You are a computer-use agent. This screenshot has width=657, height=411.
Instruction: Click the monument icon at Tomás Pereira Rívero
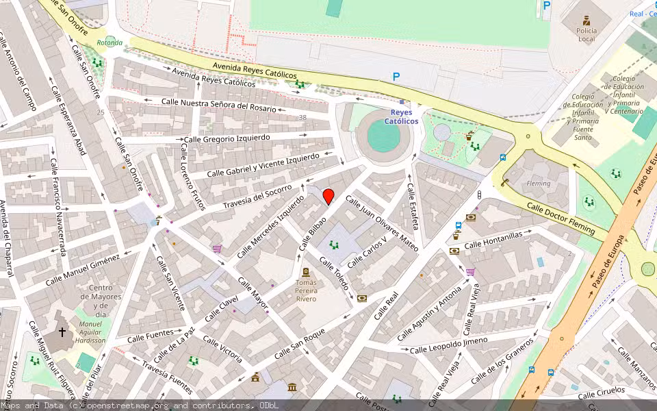pyautogui.click(x=306, y=273)
